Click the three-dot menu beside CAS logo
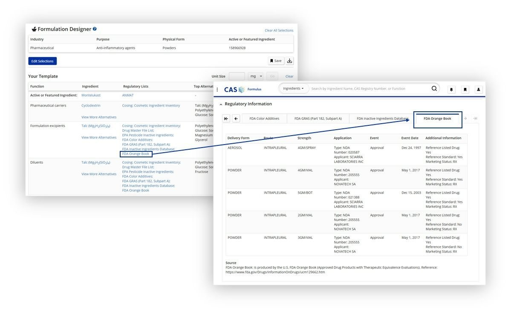Screen dimensions: 511x313 (x=217, y=89)
